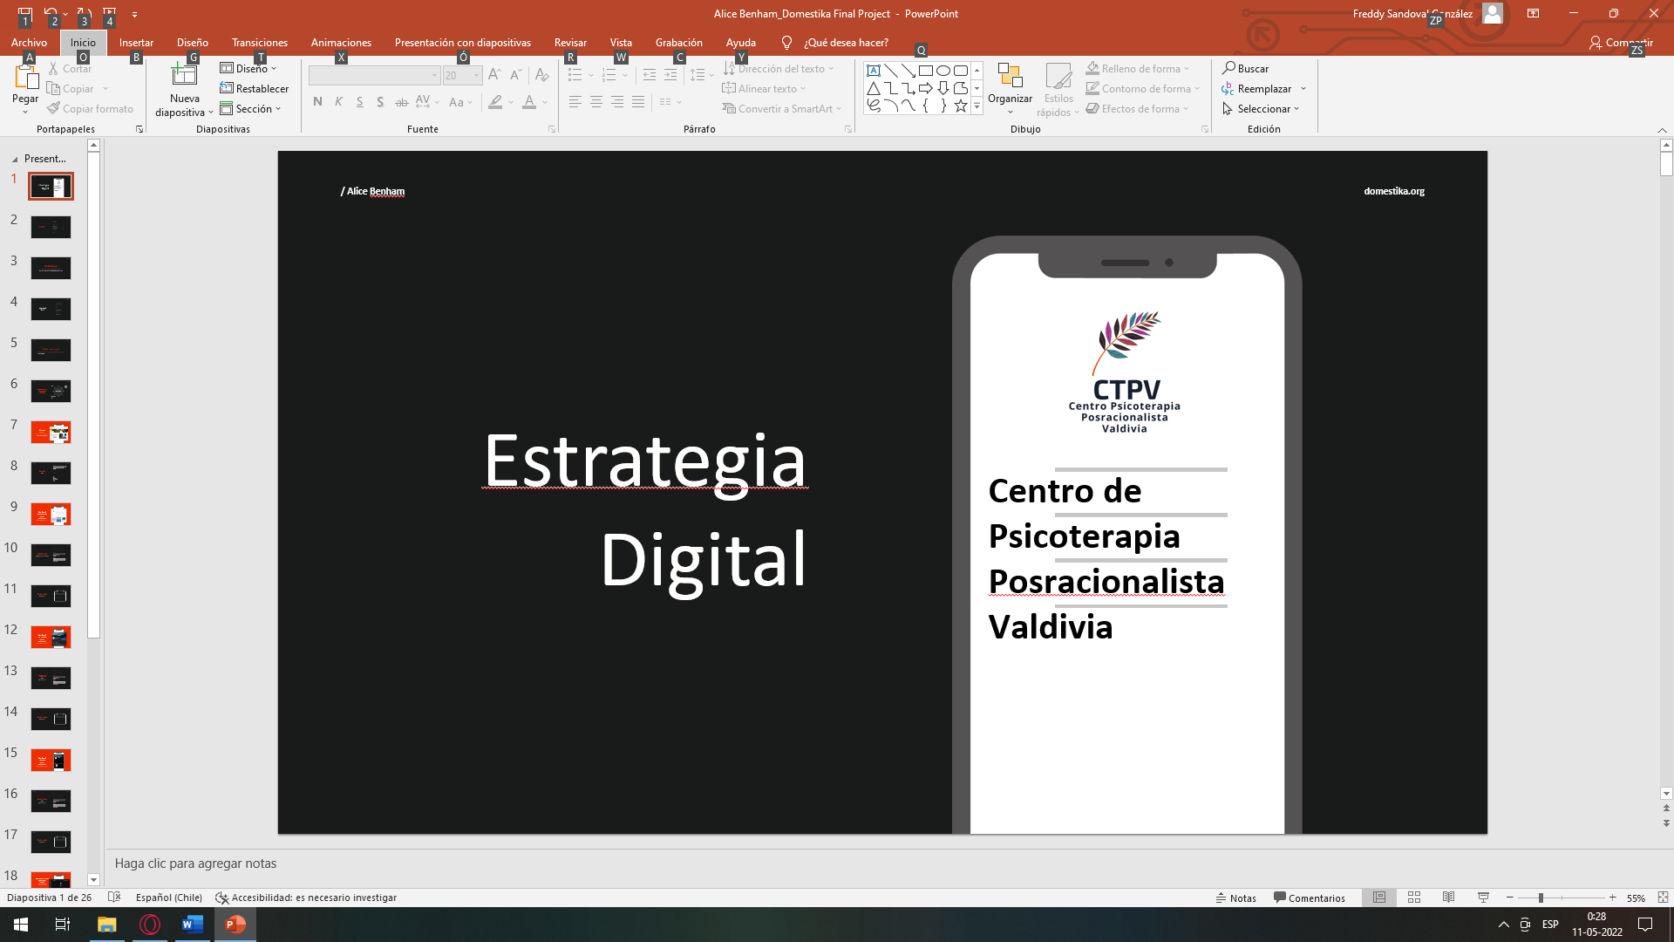The image size is (1674, 942).
Task: Toggle the Comentarios pane
Action: click(x=1309, y=898)
